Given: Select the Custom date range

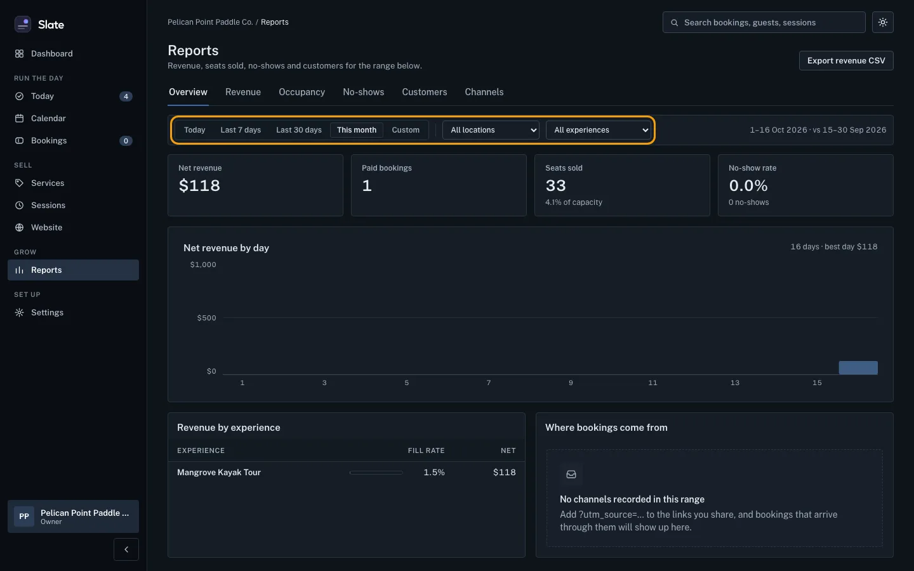Looking at the screenshot, I should click(406, 130).
